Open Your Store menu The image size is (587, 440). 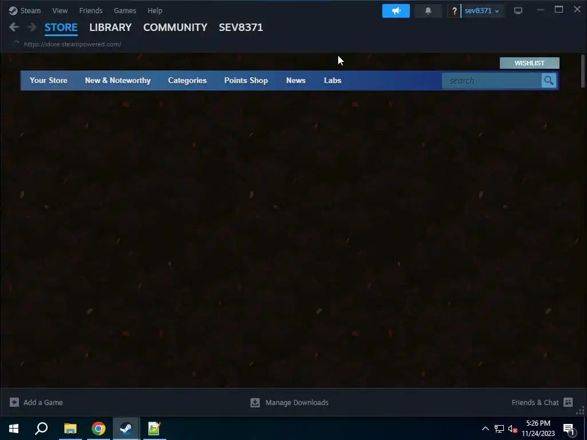coord(49,80)
